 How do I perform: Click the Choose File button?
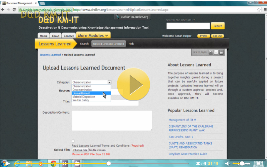80,150
